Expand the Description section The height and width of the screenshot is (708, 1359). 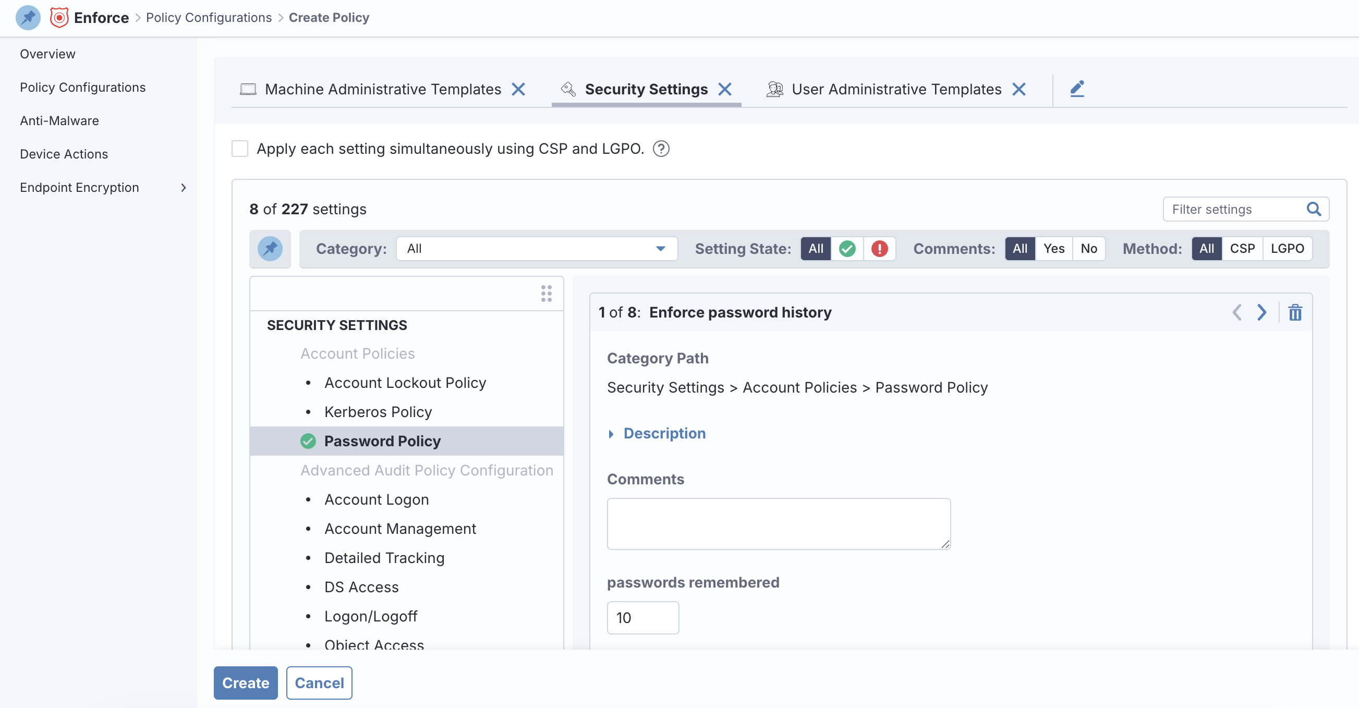click(x=664, y=433)
